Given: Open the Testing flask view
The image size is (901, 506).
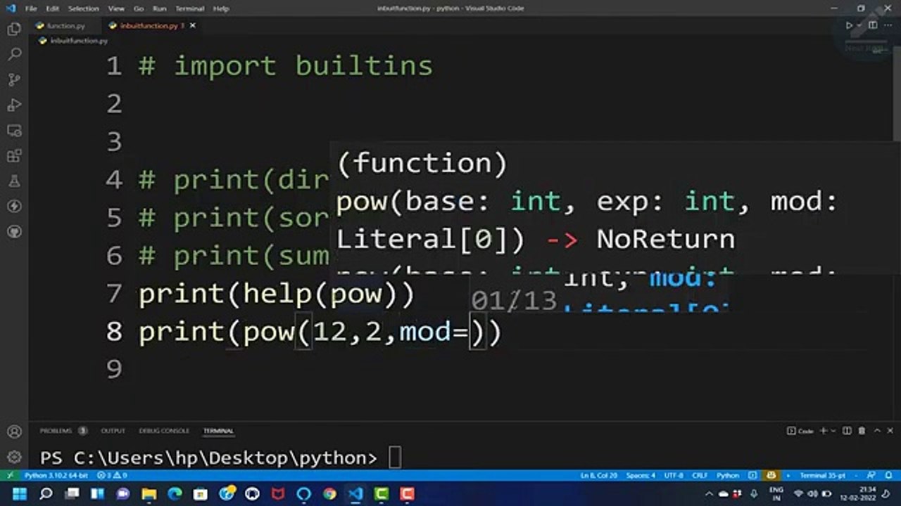Looking at the screenshot, I should pos(14,181).
